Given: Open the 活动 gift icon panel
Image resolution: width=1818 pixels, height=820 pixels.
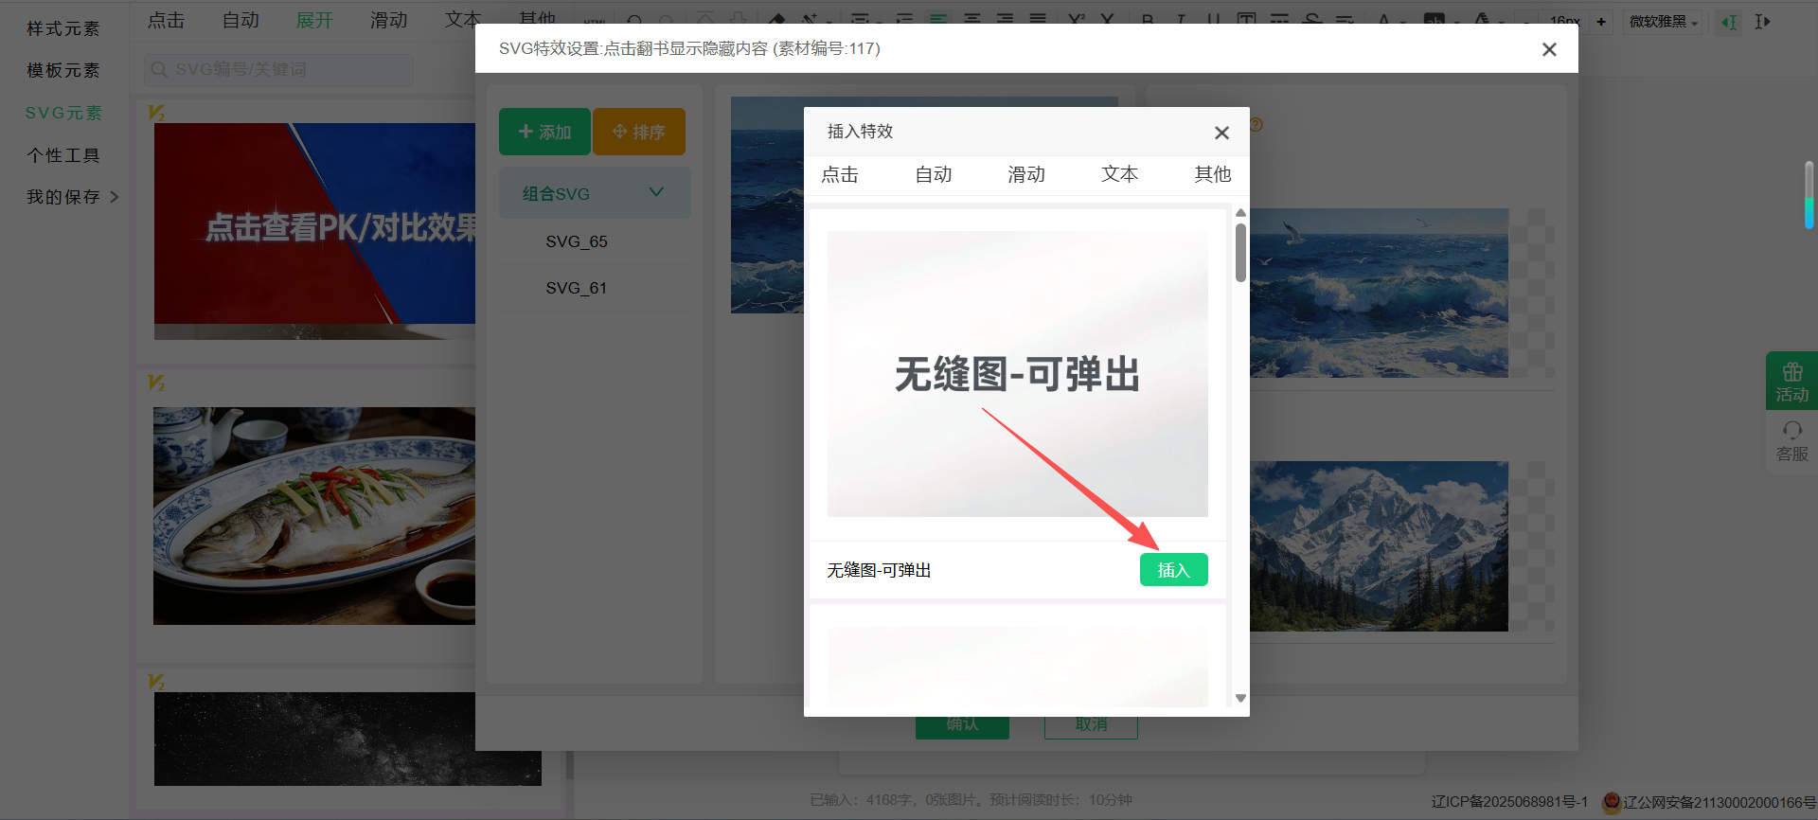Looking at the screenshot, I should pyautogui.click(x=1791, y=382).
